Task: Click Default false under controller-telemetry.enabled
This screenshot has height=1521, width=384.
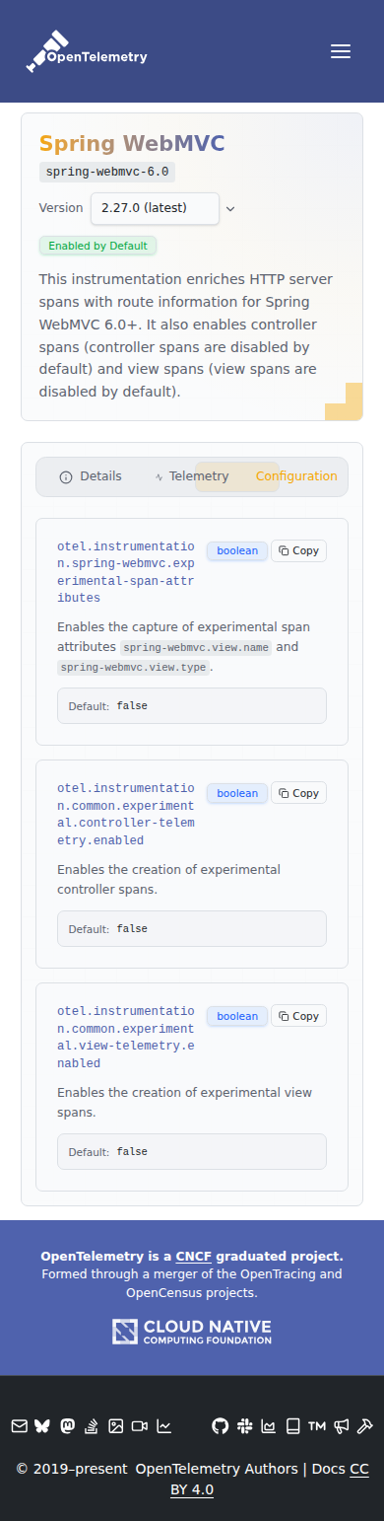Action: point(192,929)
